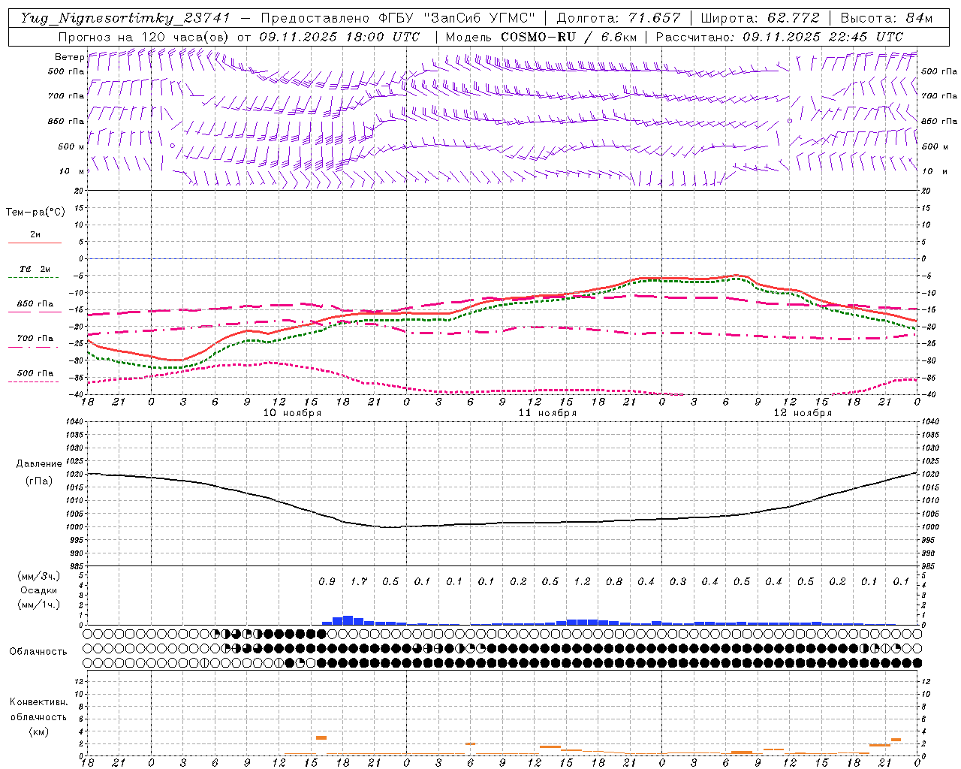The image size is (961, 769).
Task: Click the Облачность cloud cover label
Action: (x=38, y=652)
